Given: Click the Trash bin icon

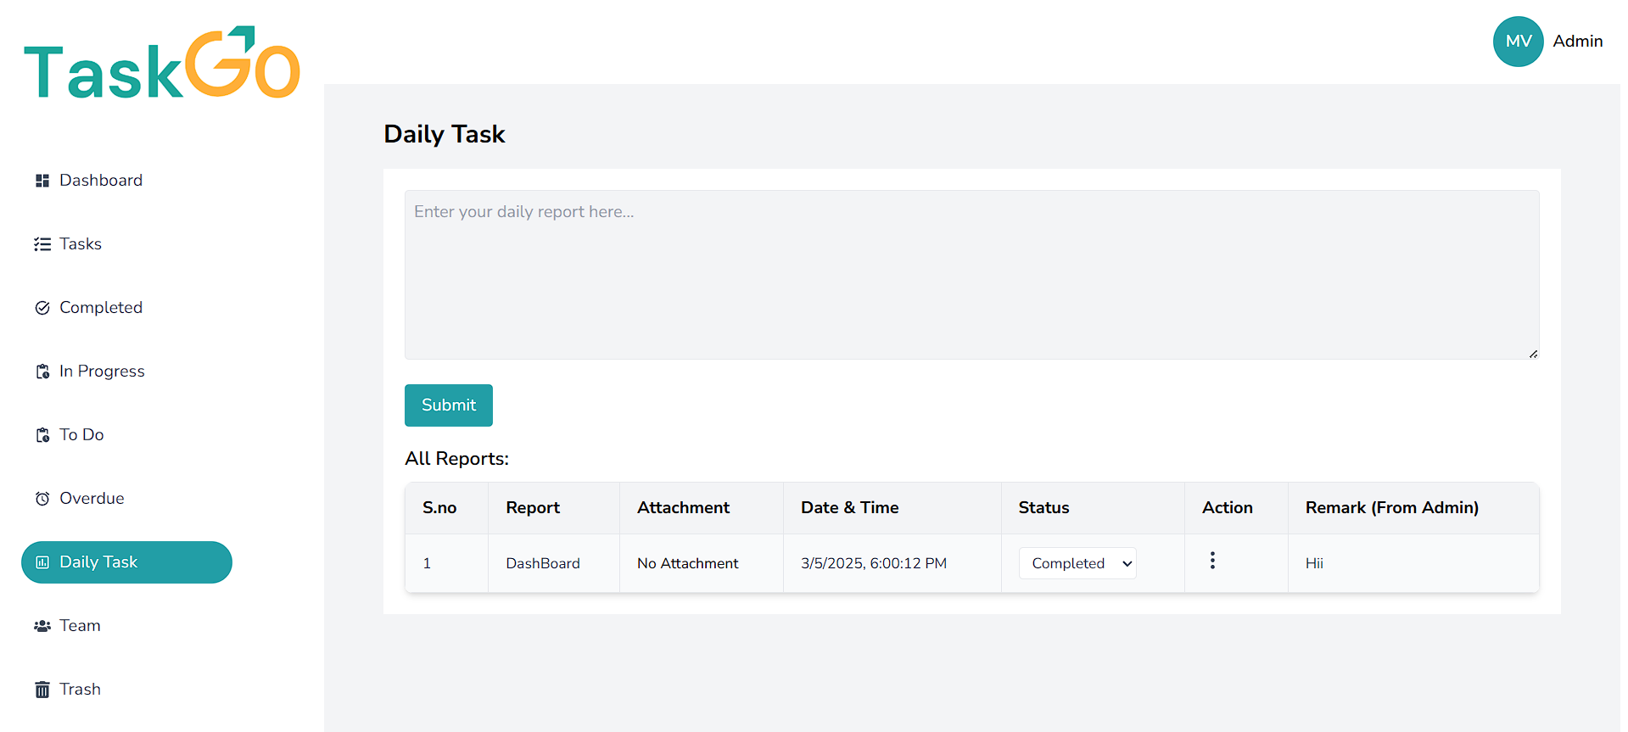Looking at the screenshot, I should (x=42, y=690).
